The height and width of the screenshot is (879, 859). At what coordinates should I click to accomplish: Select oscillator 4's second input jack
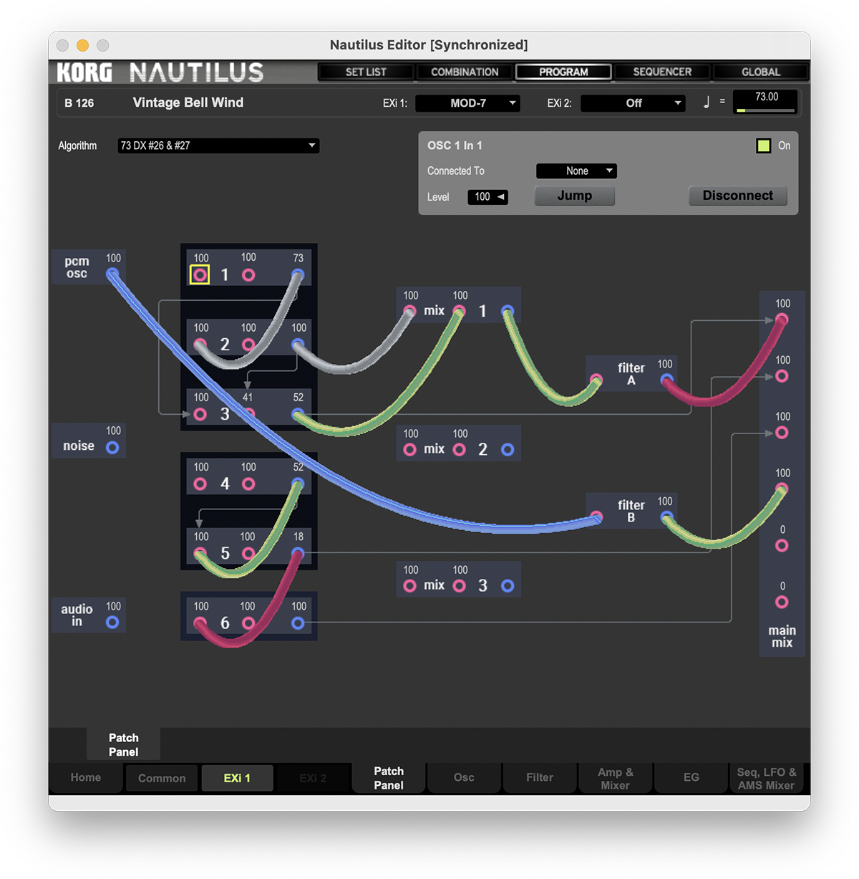point(248,484)
